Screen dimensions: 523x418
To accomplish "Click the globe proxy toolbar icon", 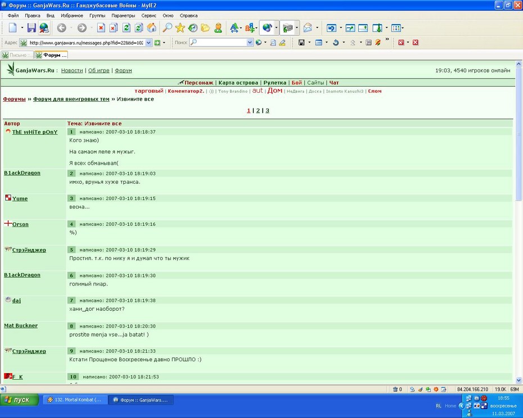I will click(x=267, y=28).
